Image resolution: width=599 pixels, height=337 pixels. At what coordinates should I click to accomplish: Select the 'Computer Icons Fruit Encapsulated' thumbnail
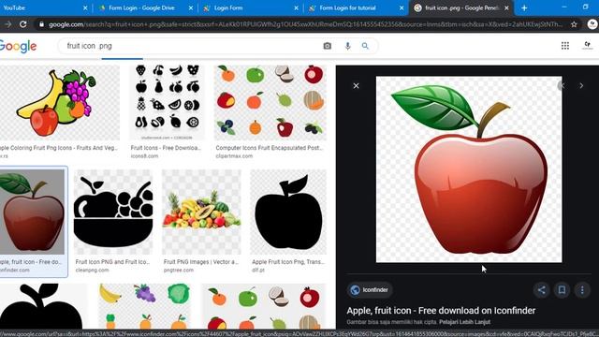click(270, 103)
